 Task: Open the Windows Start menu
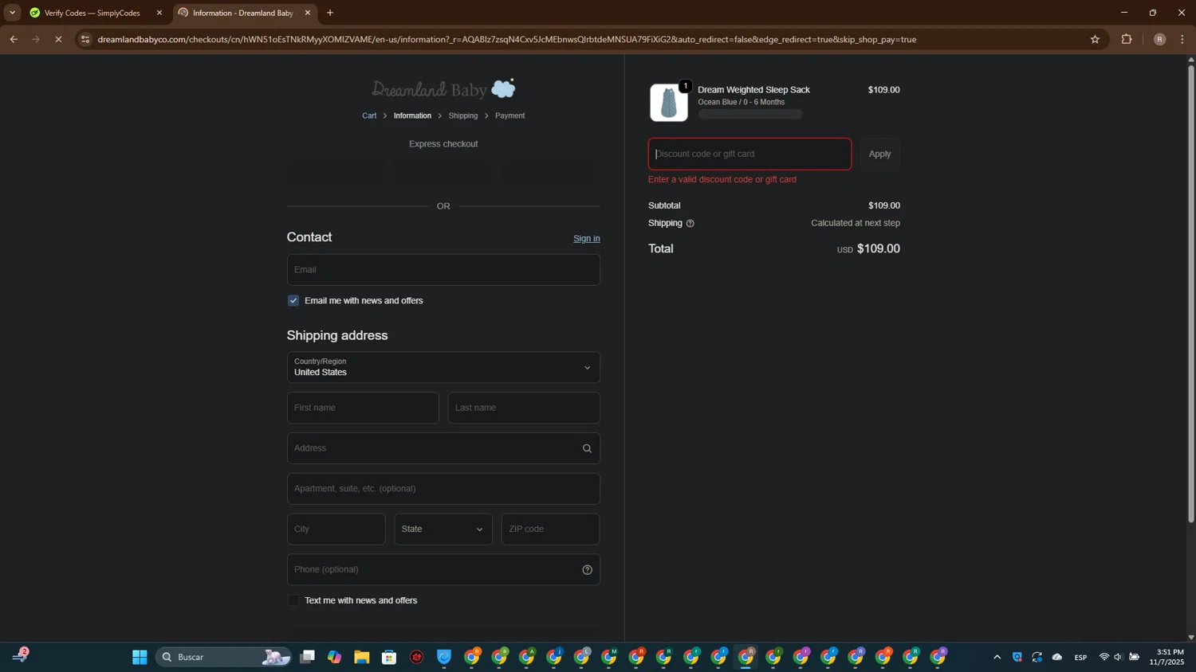[x=140, y=657]
